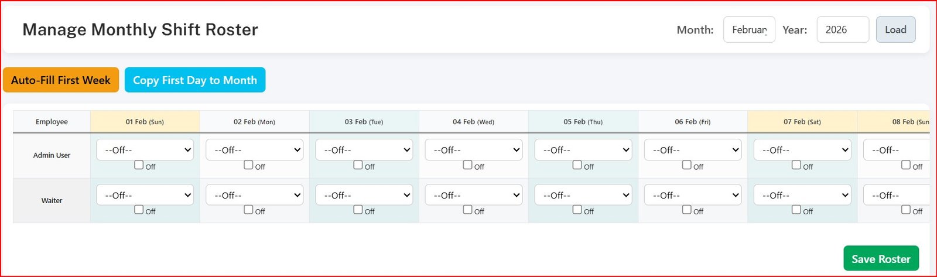Click the 01 Feb (Sun) column header
The image size is (937, 277).
145,122
